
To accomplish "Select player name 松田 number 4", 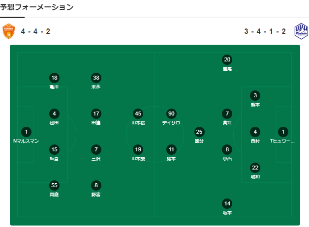I will point(54,123).
